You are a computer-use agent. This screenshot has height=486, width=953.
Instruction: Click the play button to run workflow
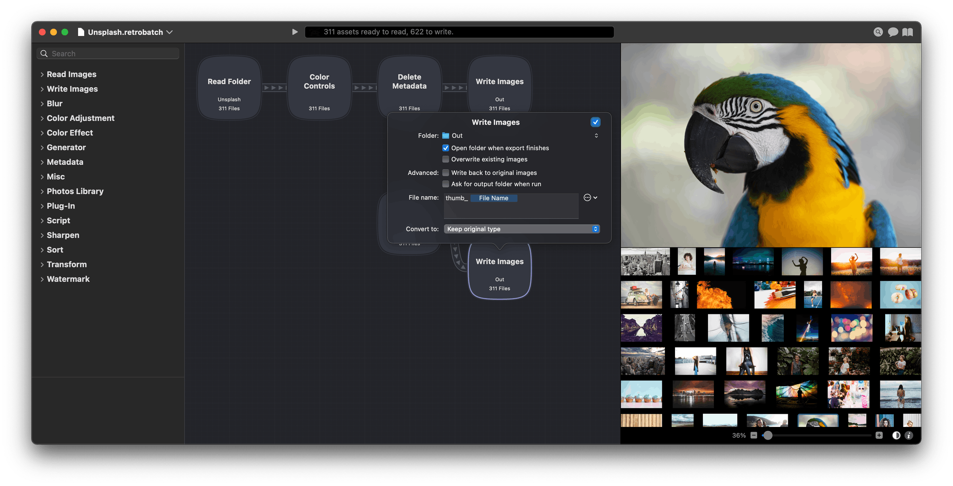(295, 32)
